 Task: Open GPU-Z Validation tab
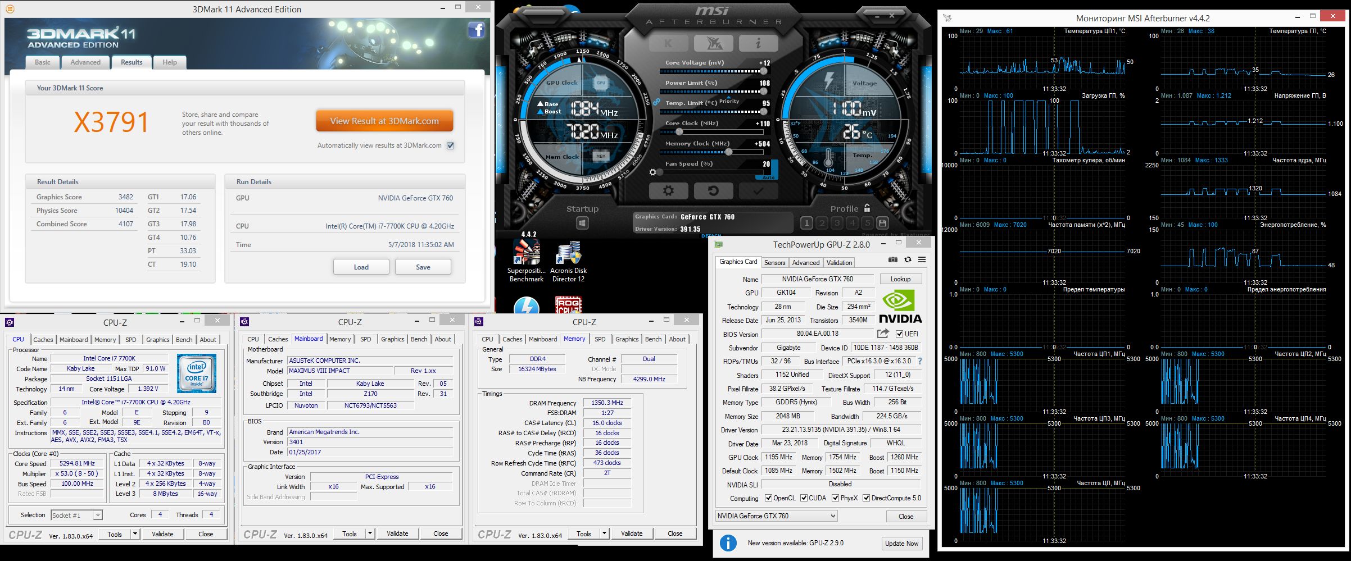pyautogui.click(x=839, y=262)
